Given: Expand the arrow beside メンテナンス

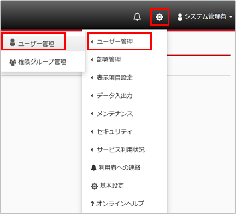Looking at the screenshot, I should point(92,114).
